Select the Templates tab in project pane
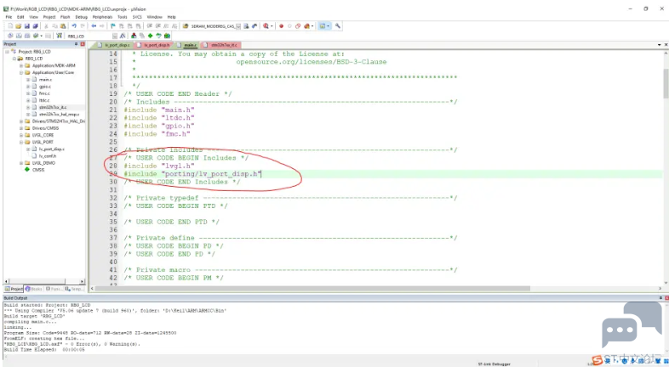The width and height of the screenshot is (669, 372). click(x=74, y=289)
